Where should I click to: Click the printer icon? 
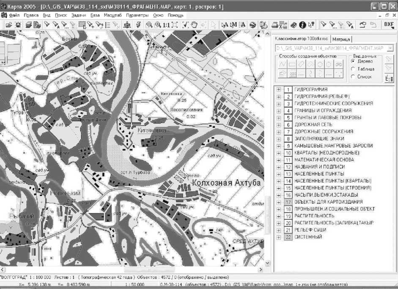(x=274, y=25)
